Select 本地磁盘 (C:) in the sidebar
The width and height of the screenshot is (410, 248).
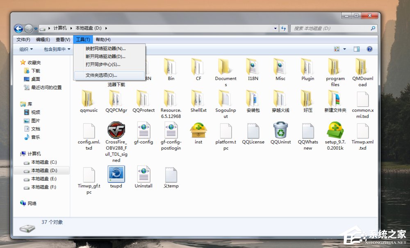tap(44, 162)
